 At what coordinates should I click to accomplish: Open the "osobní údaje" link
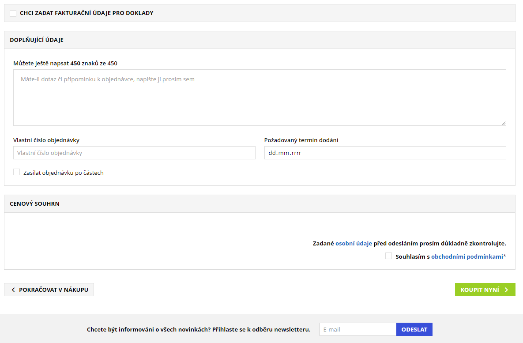pos(354,243)
